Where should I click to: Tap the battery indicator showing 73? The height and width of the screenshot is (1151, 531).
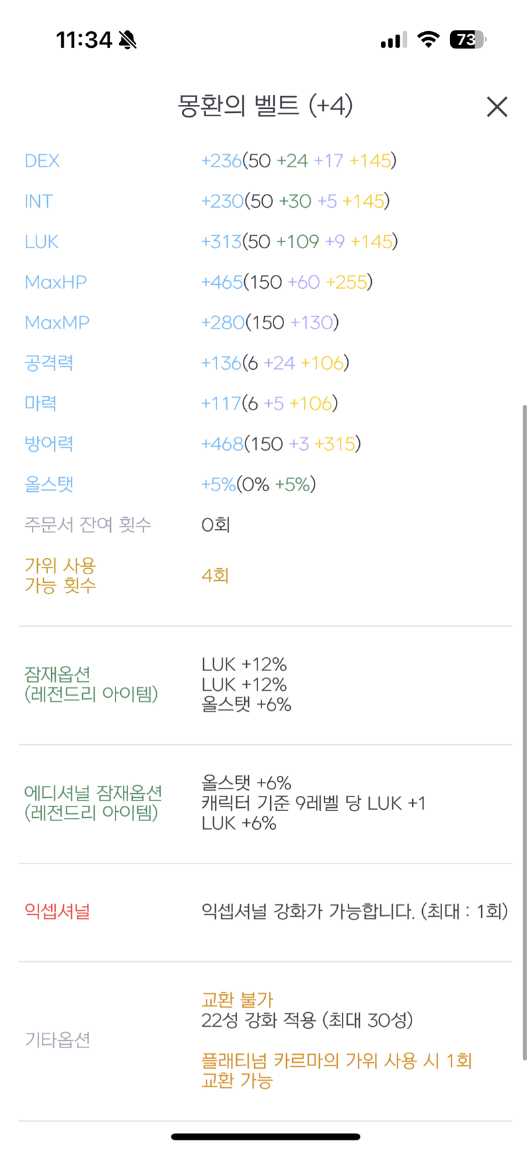468,40
